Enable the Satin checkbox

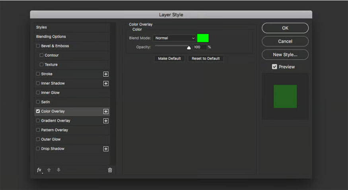tap(38, 102)
